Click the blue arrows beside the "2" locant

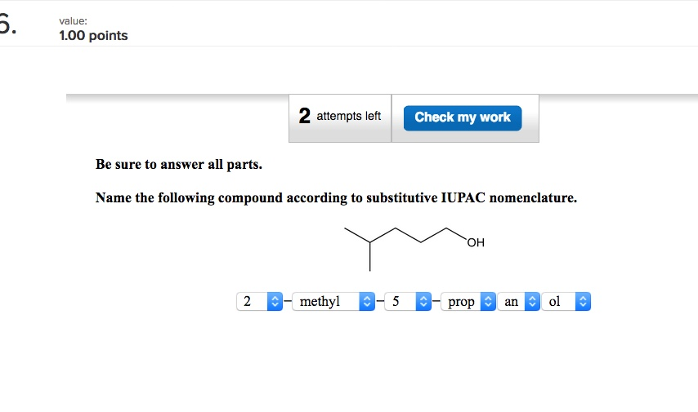pos(275,302)
